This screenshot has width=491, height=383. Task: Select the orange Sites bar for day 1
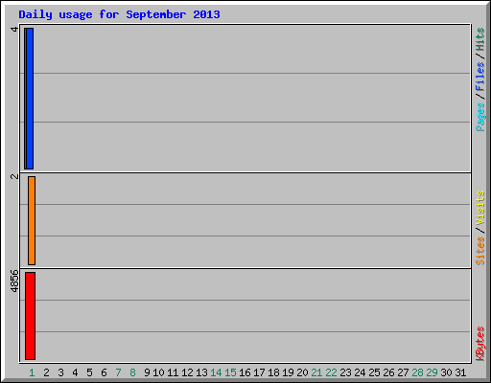coord(32,220)
